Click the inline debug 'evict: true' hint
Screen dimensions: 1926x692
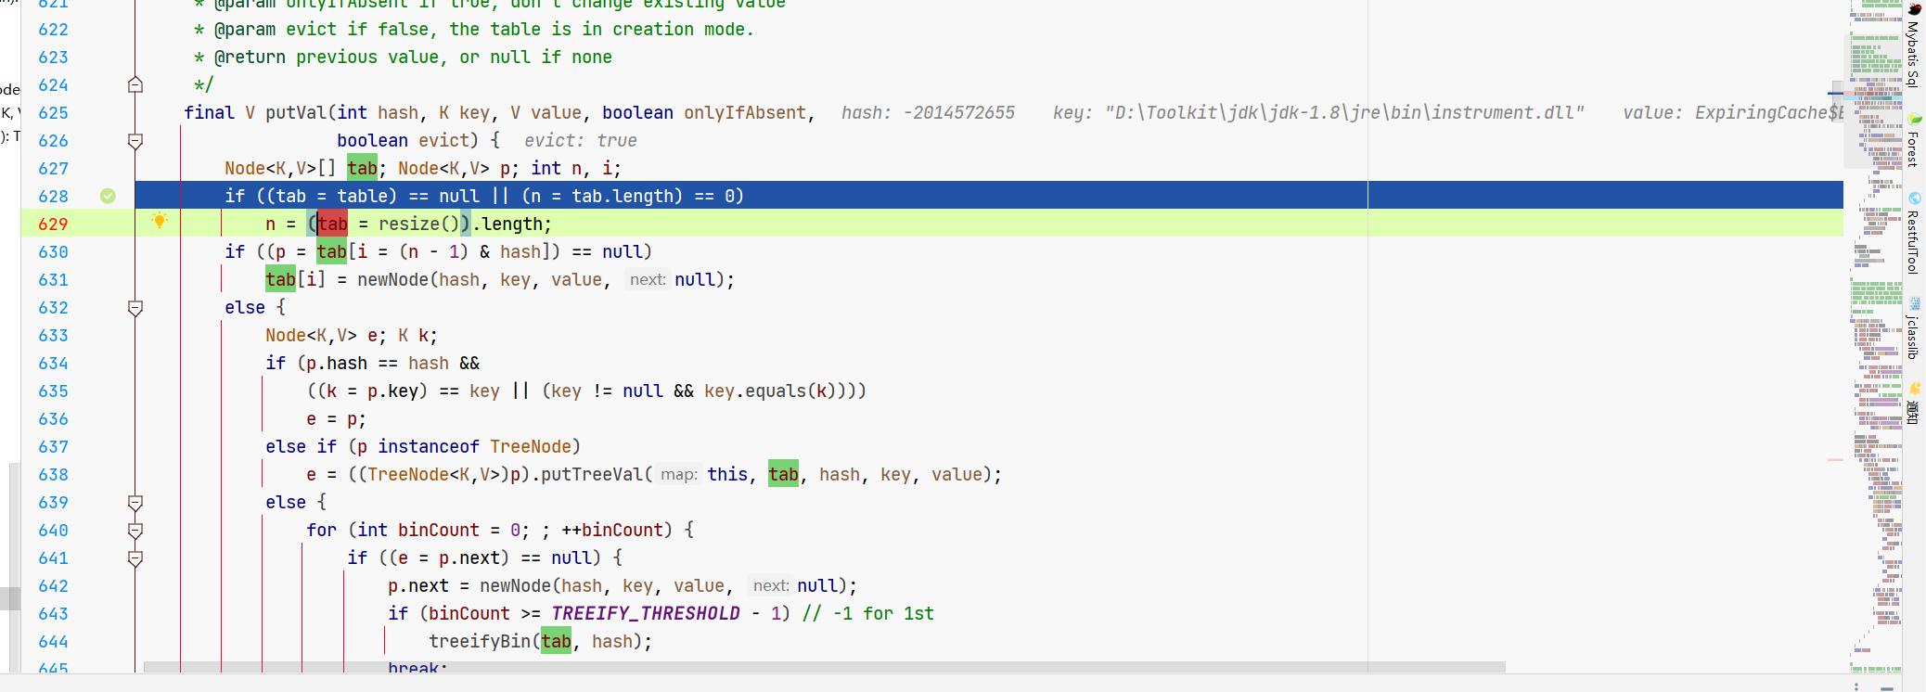581,140
